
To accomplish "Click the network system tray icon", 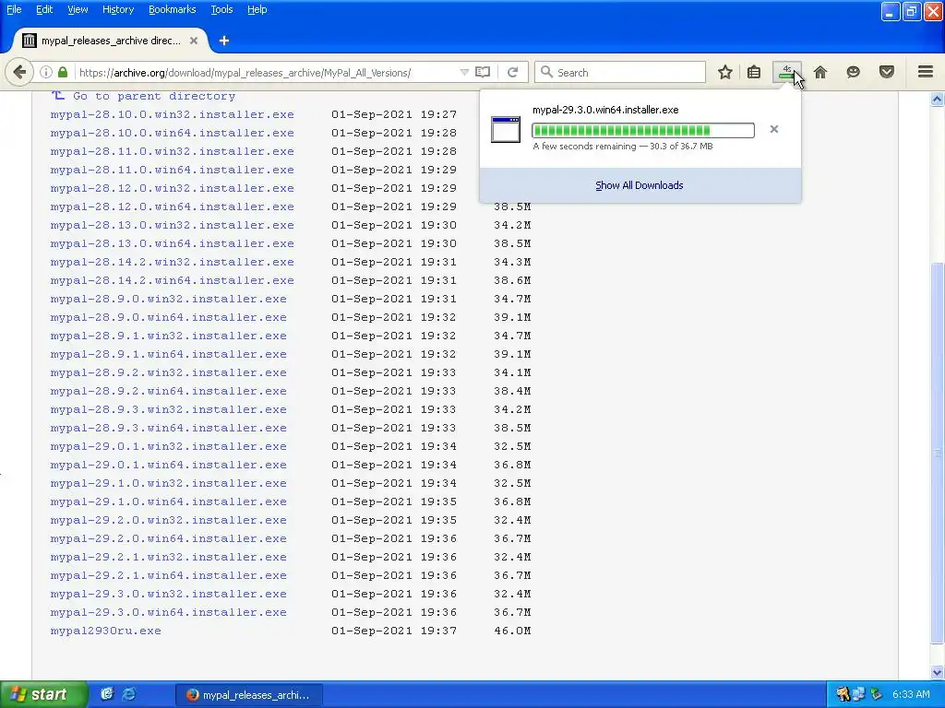I will point(858,695).
